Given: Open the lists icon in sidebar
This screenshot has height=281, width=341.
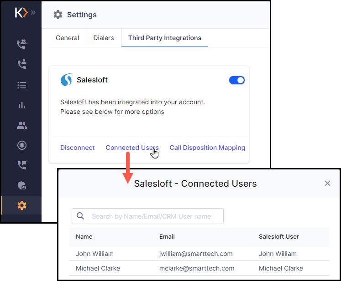Looking at the screenshot, I should (x=22, y=85).
